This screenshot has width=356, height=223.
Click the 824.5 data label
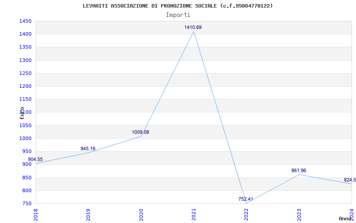[350, 180]
